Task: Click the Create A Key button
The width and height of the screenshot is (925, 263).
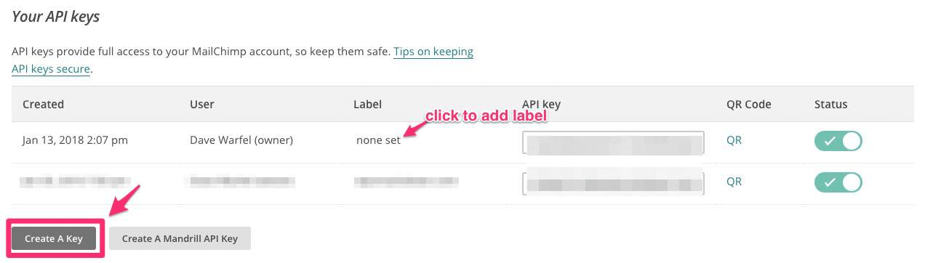Action: (54, 238)
